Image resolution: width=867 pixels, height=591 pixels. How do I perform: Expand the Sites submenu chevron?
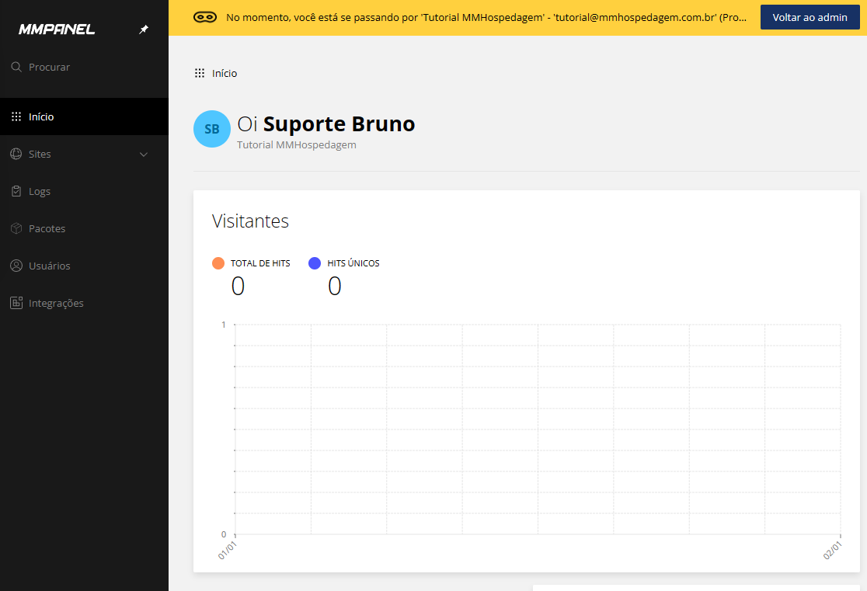click(144, 155)
